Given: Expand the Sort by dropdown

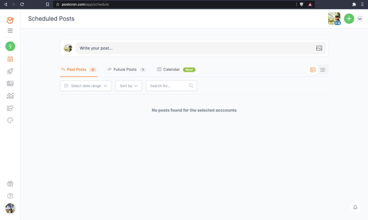Looking at the screenshot, I should 129,86.
